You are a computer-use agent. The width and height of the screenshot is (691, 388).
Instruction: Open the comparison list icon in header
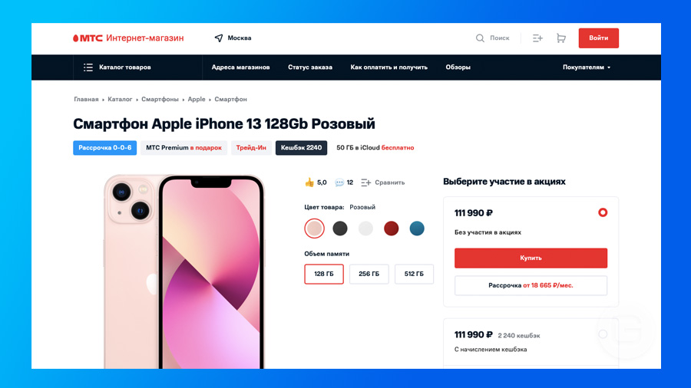pos(537,38)
